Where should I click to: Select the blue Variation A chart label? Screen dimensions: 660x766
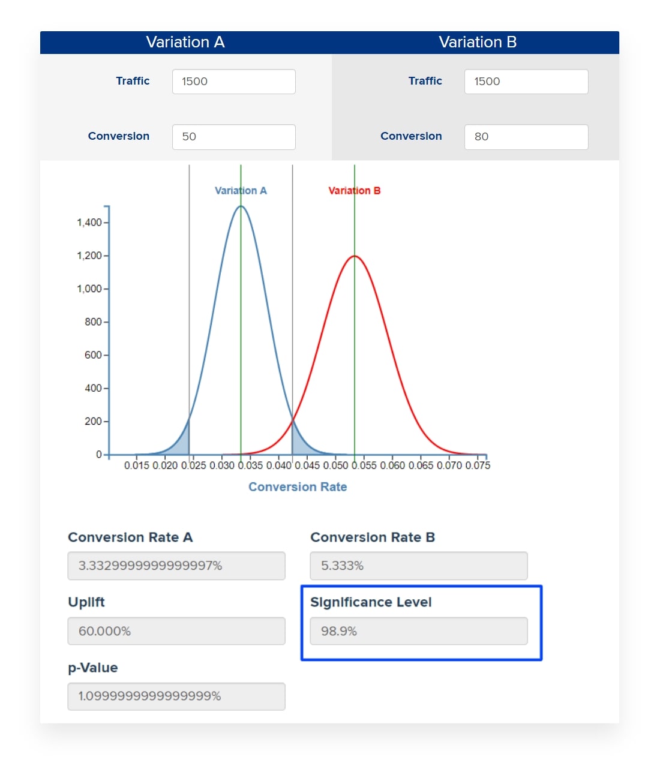[241, 191]
